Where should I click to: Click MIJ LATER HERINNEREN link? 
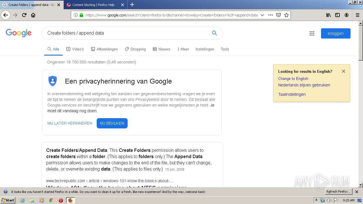point(70,123)
